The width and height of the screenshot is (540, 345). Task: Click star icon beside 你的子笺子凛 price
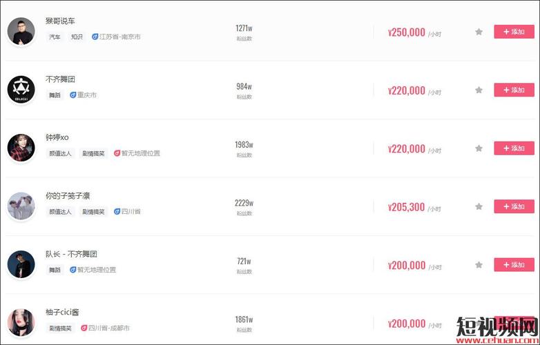[479, 206]
